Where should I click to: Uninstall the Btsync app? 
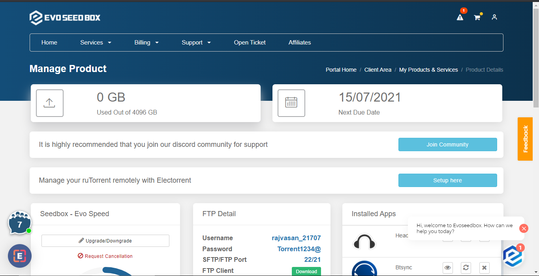[x=484, y=268]
